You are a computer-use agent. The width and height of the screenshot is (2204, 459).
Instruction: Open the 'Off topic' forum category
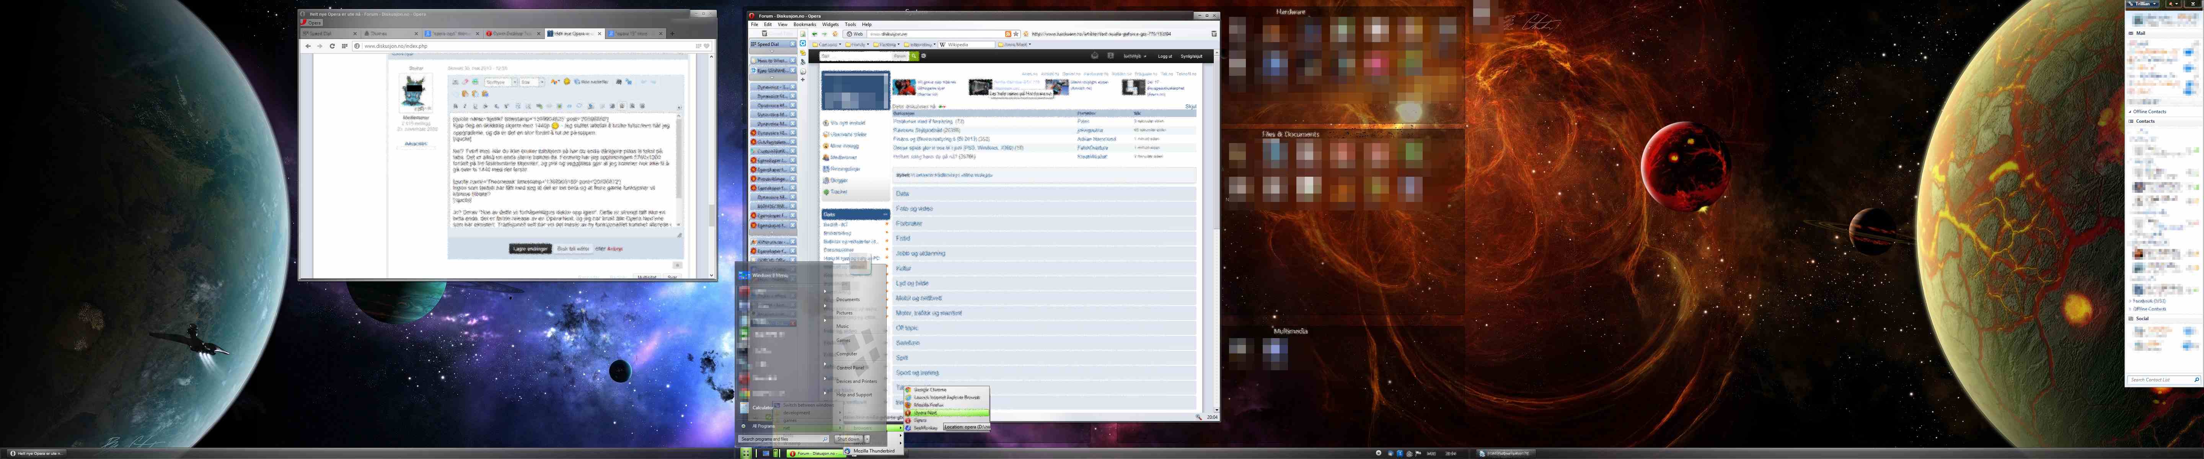pos(906,328)
